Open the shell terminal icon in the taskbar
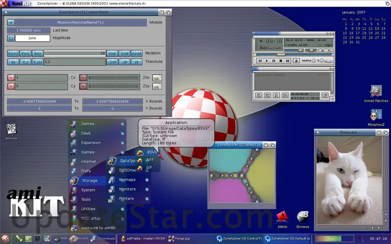This screenshot has width=391, height=244. (x=38, y=238)
